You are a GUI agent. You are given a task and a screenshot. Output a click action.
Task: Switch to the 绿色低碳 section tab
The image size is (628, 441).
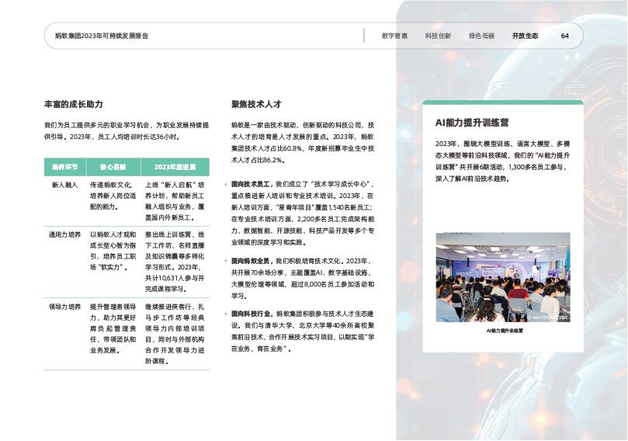pyautogui.click(x=481, y=36)
